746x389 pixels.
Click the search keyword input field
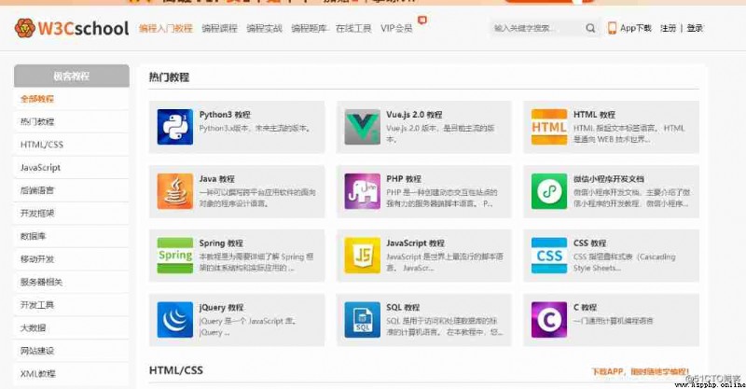click(x=538, y=28)
